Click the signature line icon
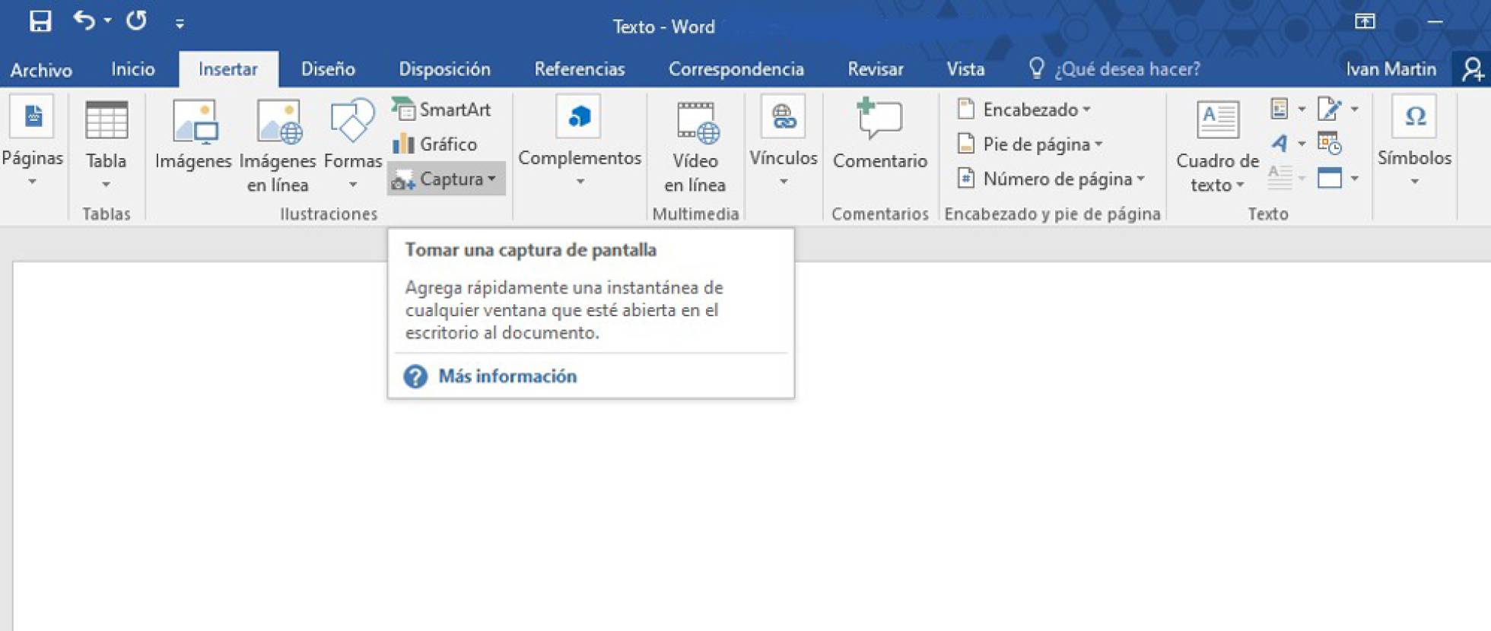 [1330, 109]
